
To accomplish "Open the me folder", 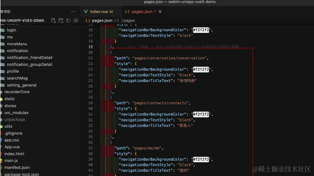I will coord(10,37).
